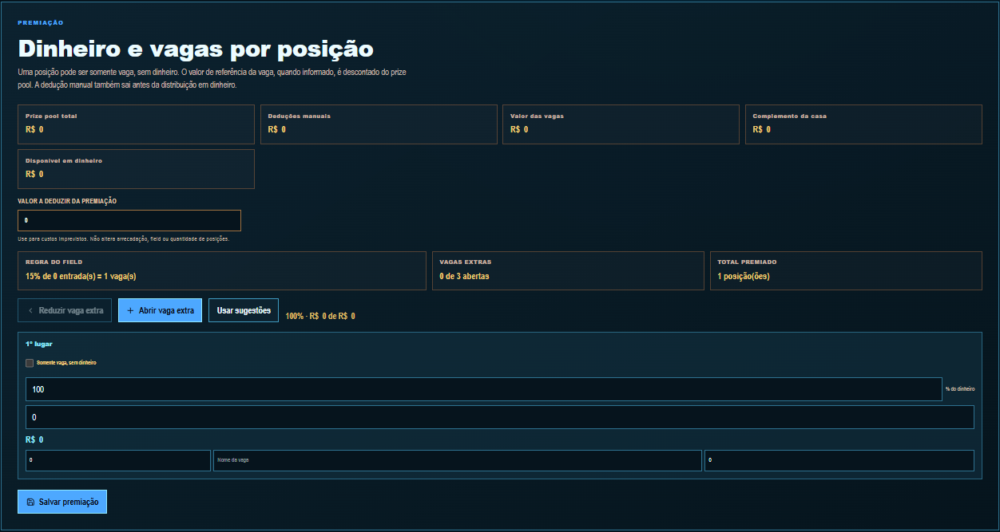Select the Prize pool total card
1000x532 pixels.
click(x=136, y=124)
